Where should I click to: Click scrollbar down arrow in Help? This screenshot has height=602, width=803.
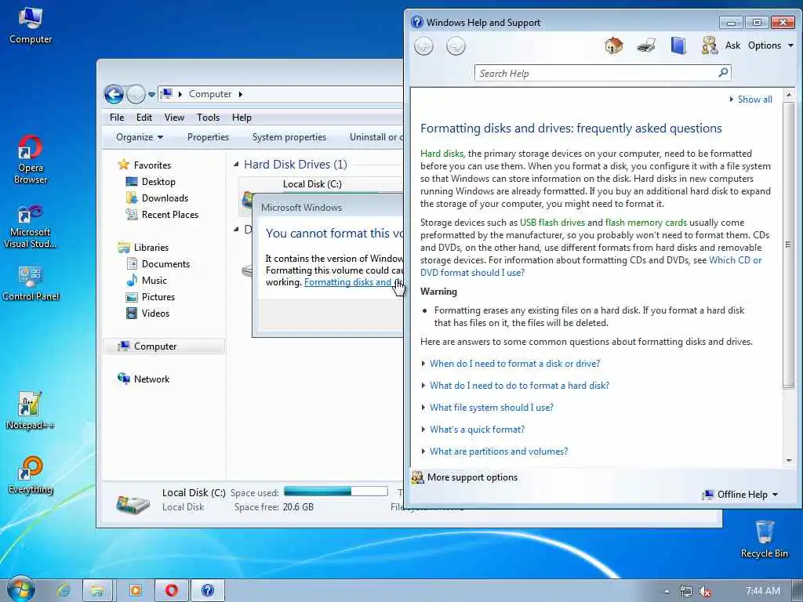(x=789, y=460)
